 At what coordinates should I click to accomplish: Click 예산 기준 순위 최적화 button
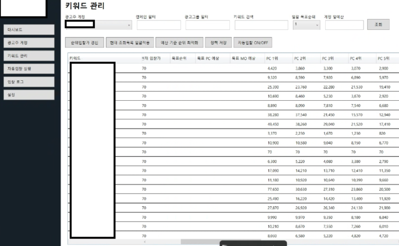click(x=180, y=42)
